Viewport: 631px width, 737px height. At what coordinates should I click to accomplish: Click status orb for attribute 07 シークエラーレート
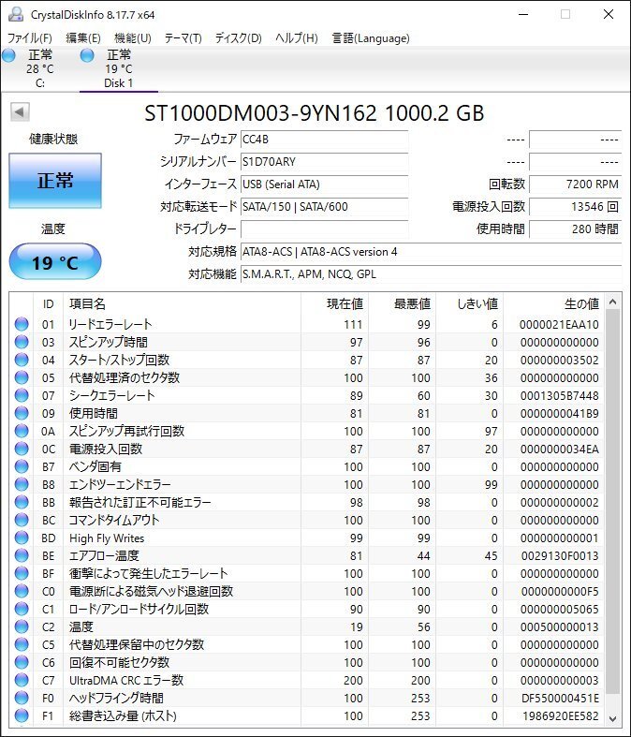[x=22, y=395]
